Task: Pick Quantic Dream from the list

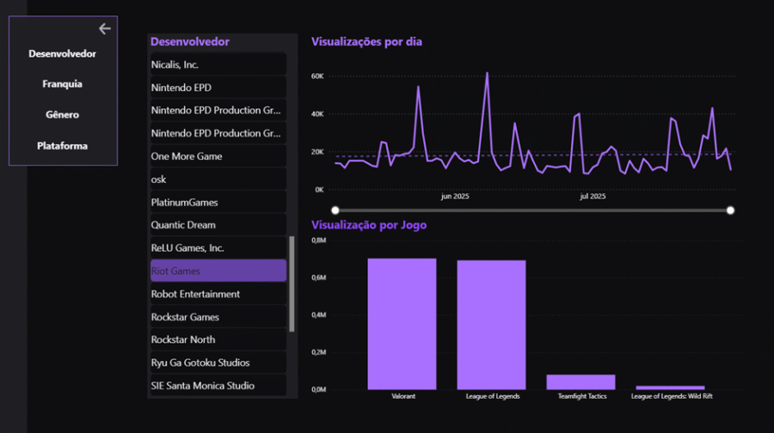Action: (217, 225)
